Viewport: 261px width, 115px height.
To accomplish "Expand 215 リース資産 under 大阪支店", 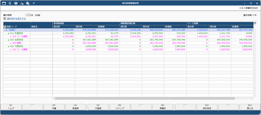I will (11, 50).
